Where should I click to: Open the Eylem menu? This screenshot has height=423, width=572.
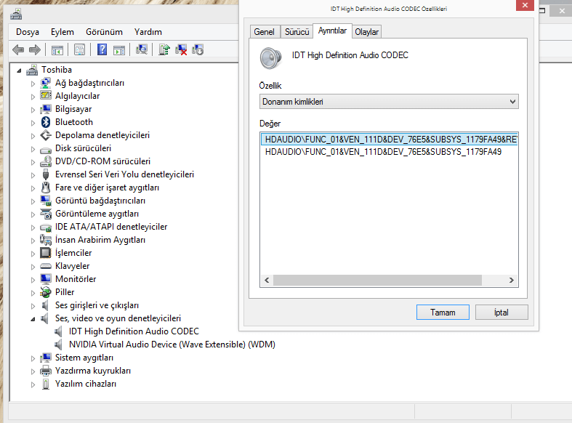63,32
